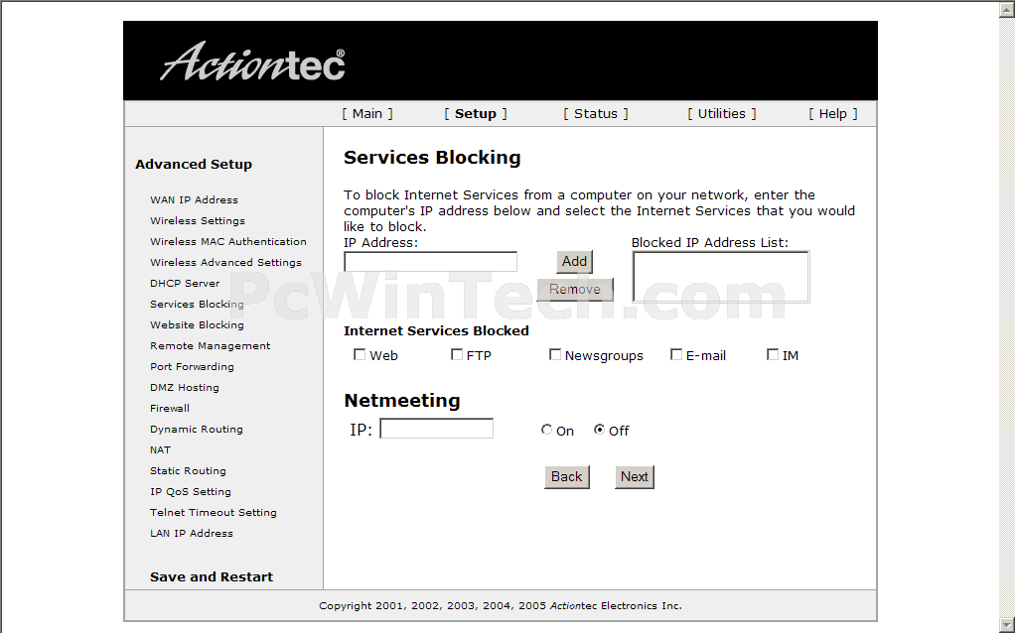Select Netmeeting On radio button
The height and width of the screenshot is (633, 1015).
pos(546,430)
